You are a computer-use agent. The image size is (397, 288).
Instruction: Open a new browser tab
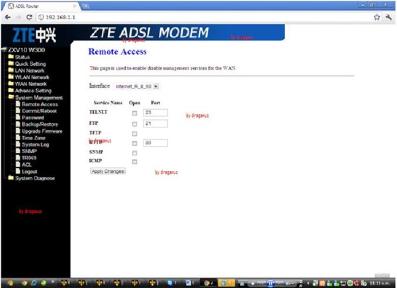[x=86, y=6]
